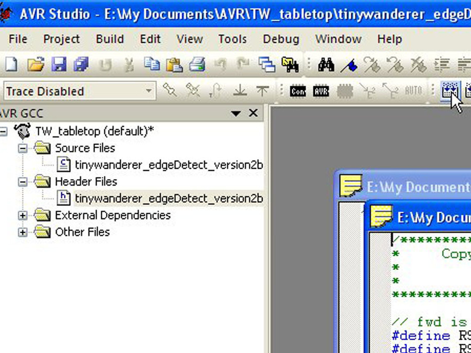Screen dimensions: 471x353
Task: Create a new file with the toolbar icon
Action: (11, 64)
